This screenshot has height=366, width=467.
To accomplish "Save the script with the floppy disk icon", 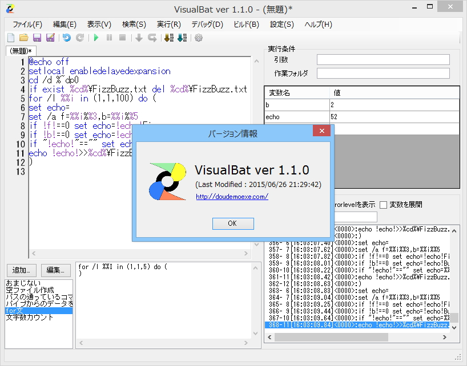I will (37, 38).
